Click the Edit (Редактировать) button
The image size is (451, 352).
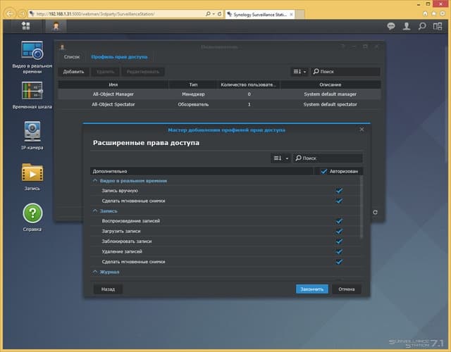pyautogui.click(x=143, y=72)
